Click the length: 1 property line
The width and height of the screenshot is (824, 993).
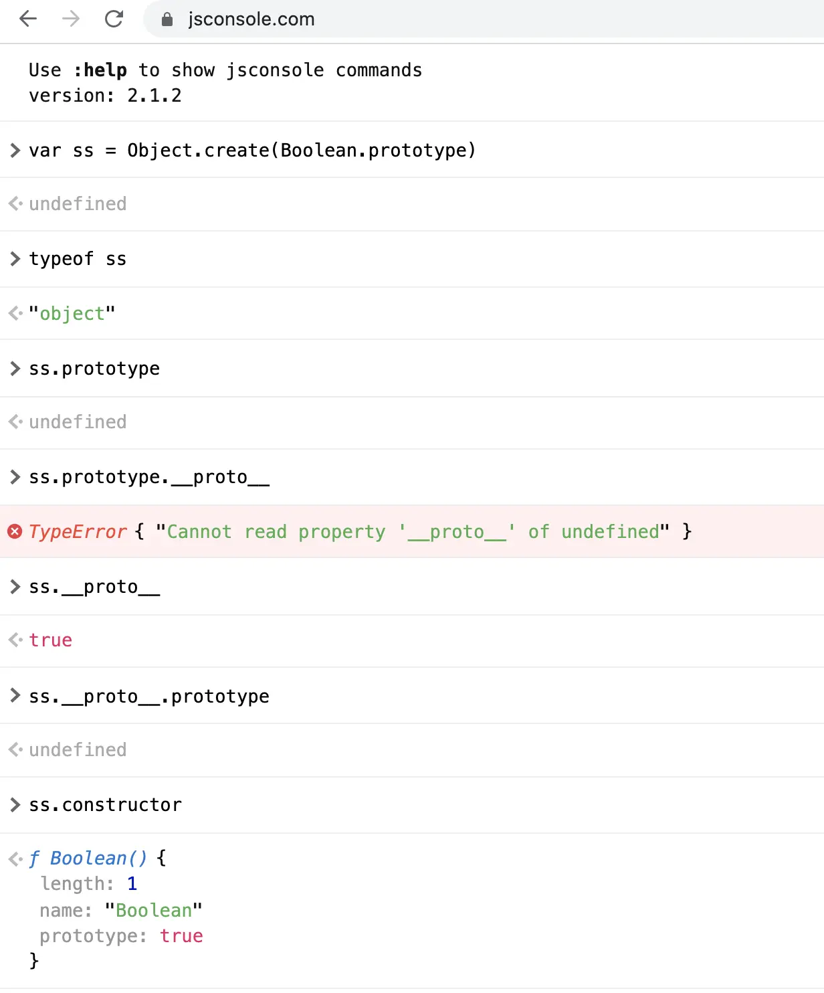(88, 883)
